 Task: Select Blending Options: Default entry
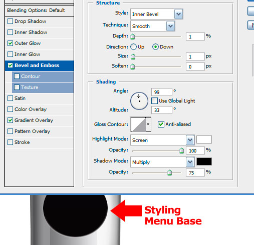point(39,10)
